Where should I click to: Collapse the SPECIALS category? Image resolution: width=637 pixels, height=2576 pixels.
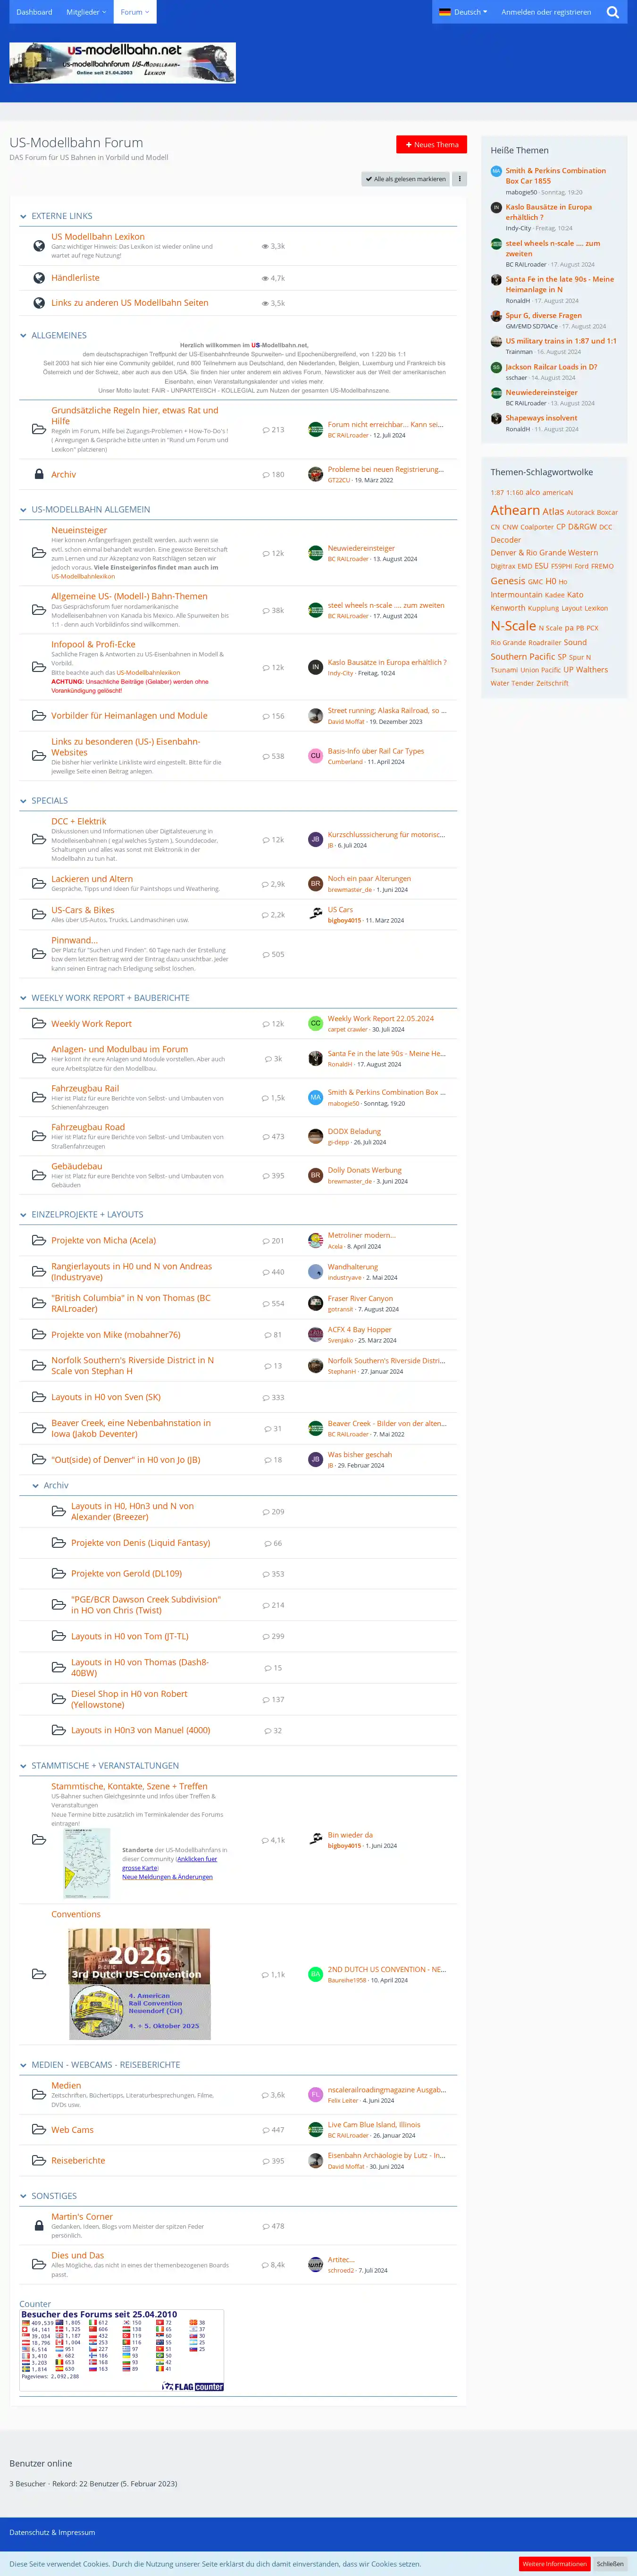pos(24,801)
